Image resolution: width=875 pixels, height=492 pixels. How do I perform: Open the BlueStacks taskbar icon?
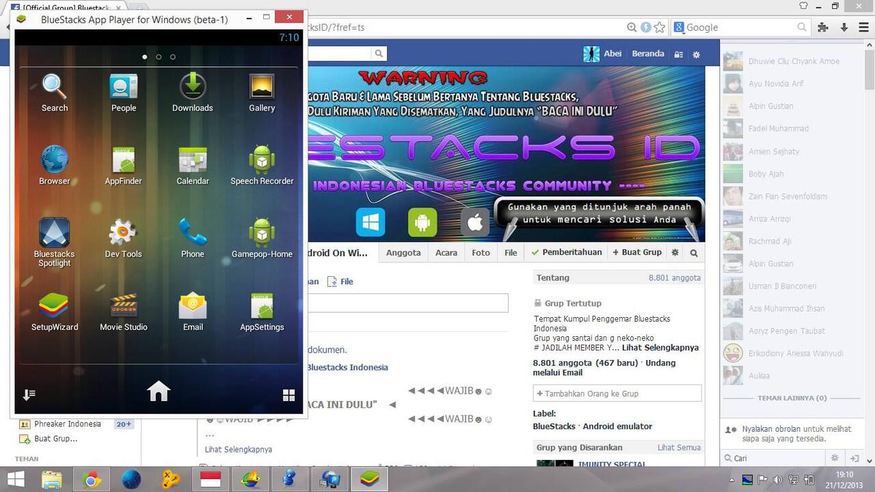(x=370, y=479)
